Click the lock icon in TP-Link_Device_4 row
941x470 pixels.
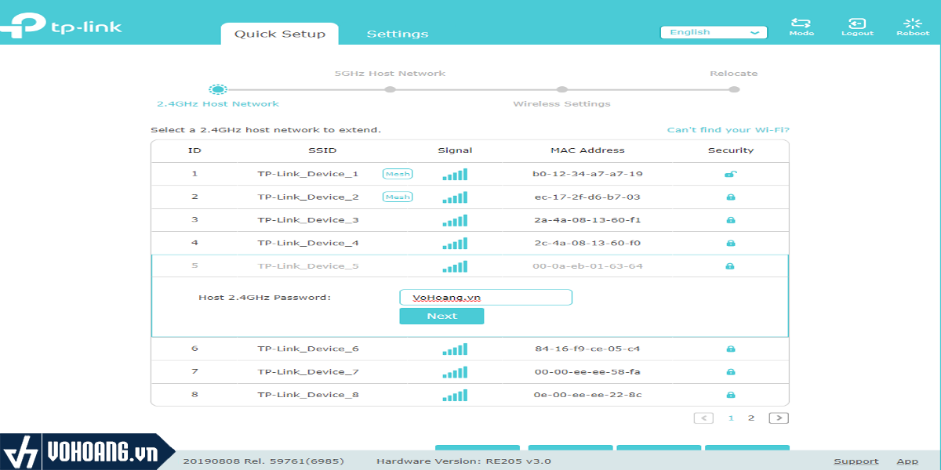[x=730, y=243]
